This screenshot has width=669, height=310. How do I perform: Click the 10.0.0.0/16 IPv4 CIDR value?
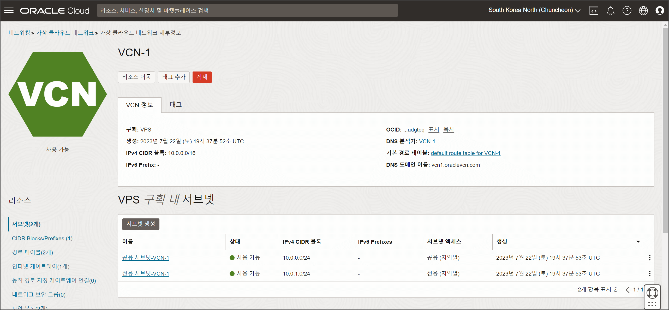click(182, 153)
